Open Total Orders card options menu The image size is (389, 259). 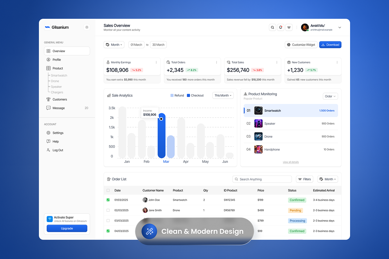217,62
